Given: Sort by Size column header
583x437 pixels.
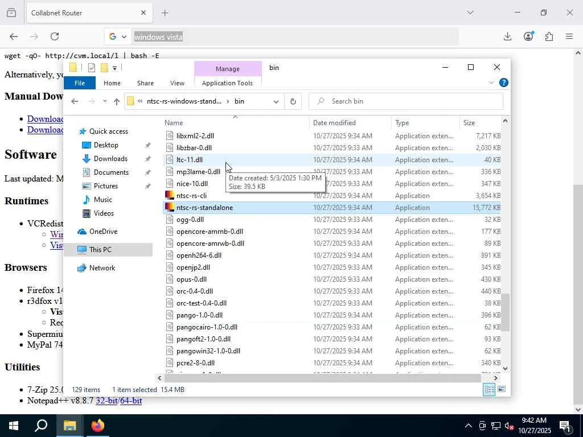Looking at the screenshot, I should coord(481,123).
